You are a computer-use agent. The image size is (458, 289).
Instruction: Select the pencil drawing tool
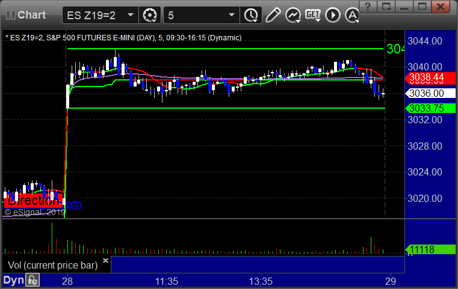click(x=273, y=15)
